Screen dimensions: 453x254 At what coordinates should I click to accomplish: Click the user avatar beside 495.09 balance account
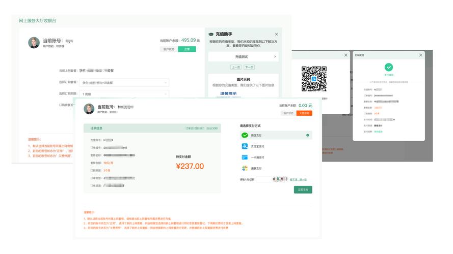point(34,43)
